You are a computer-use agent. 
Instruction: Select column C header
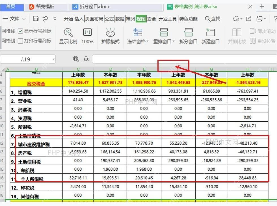[x=78, y=69]
